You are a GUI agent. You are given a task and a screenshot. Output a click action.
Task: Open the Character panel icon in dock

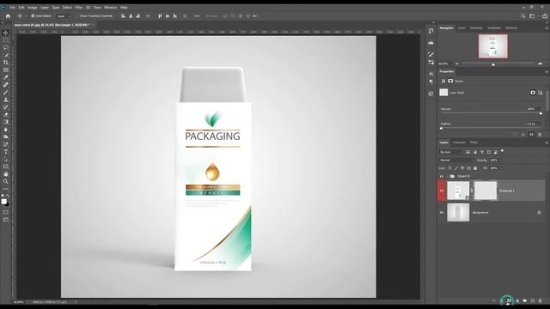431,74
